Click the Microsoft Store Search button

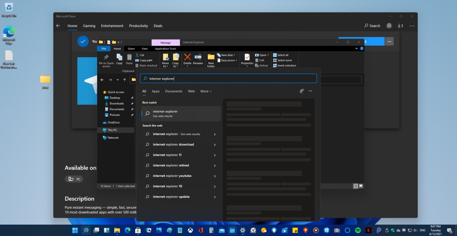pyautogui.click(x=372, y=26)
